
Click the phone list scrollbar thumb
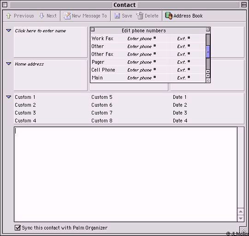coord(207,52)
